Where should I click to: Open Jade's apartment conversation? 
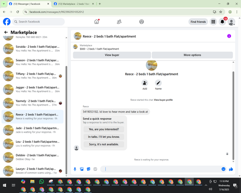click(32, 130)
